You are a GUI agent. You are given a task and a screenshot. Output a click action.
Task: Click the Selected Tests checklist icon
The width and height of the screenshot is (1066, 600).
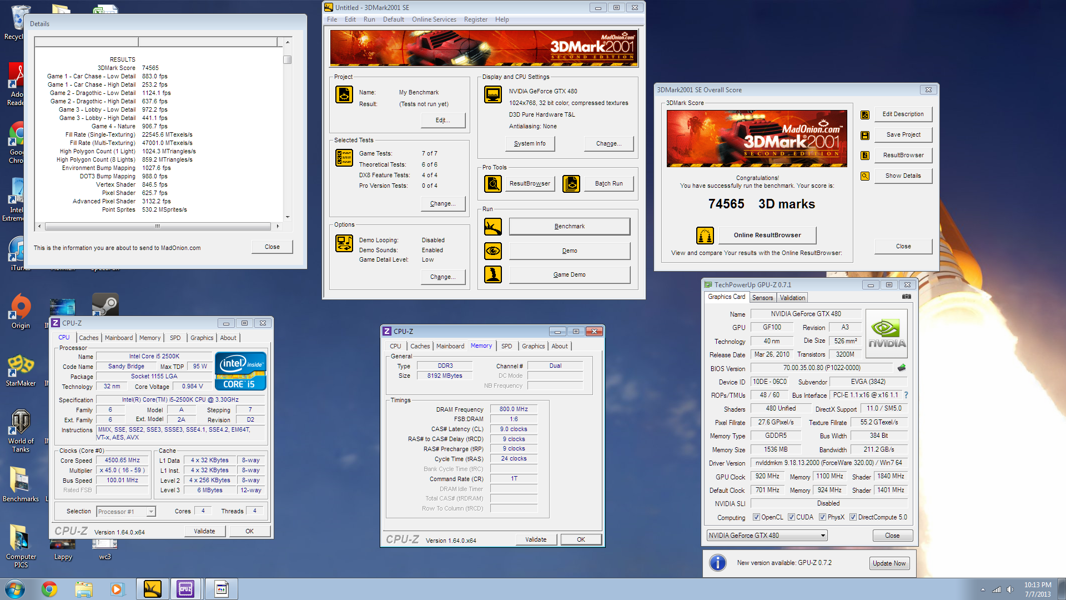(x=344, y=158)
